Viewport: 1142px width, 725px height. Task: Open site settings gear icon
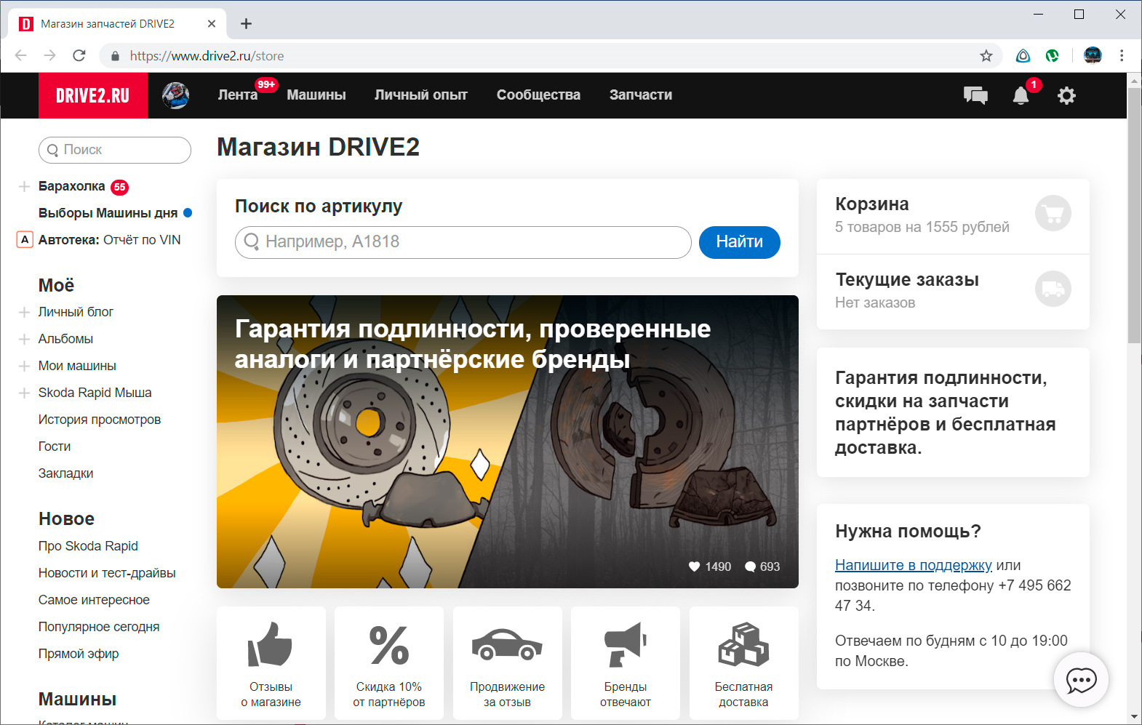[1066, 95]
